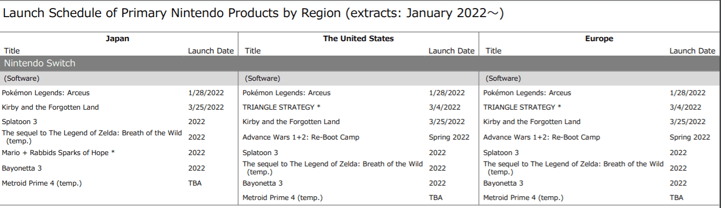
Task: Click the TBA date in the Japan column
Action: 195,183
